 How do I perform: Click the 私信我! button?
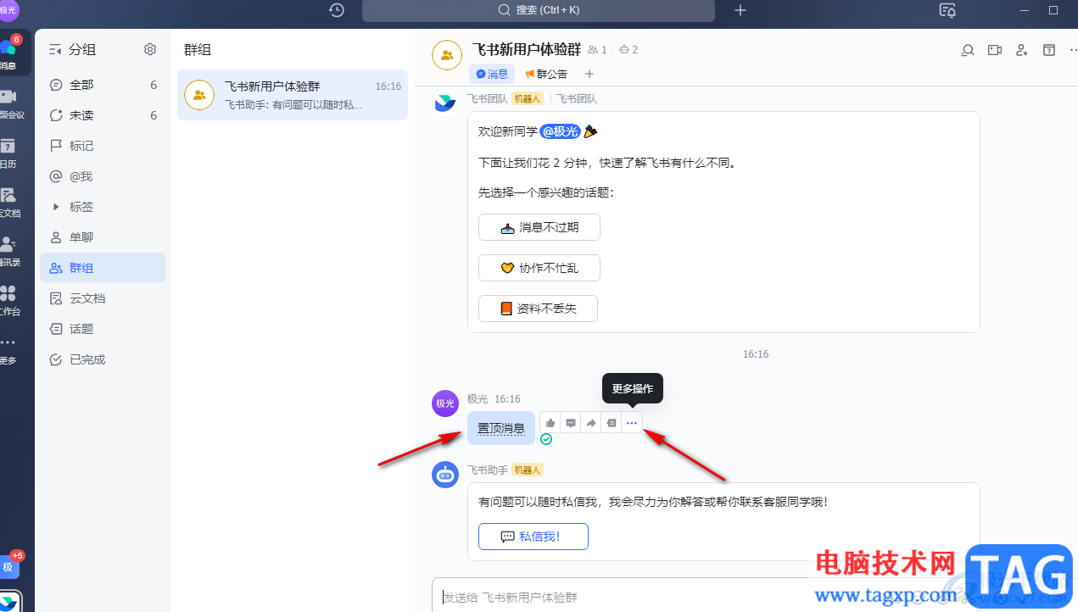(x=533, y=537)
